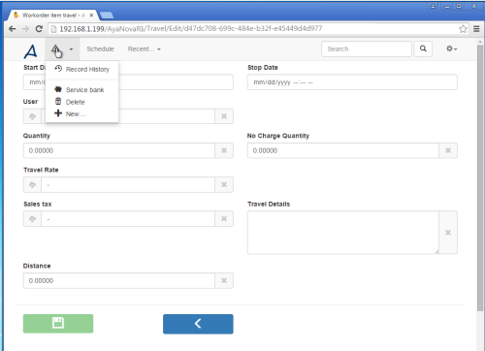Screen dimensions: 485x351
Task: Open a new browser tab
Action: (x=107, y=16)
